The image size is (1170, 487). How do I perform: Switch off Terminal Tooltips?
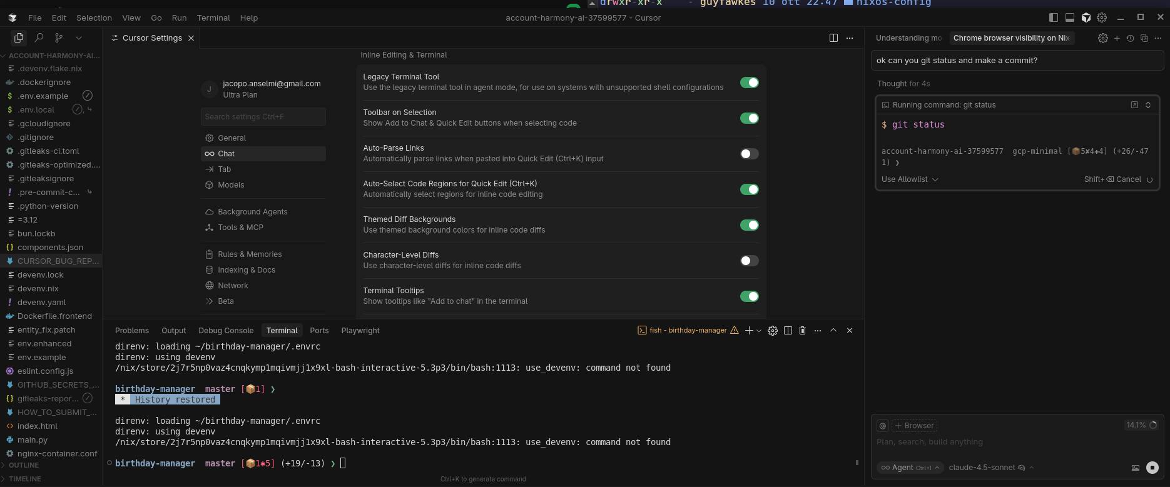click(750, 296)
